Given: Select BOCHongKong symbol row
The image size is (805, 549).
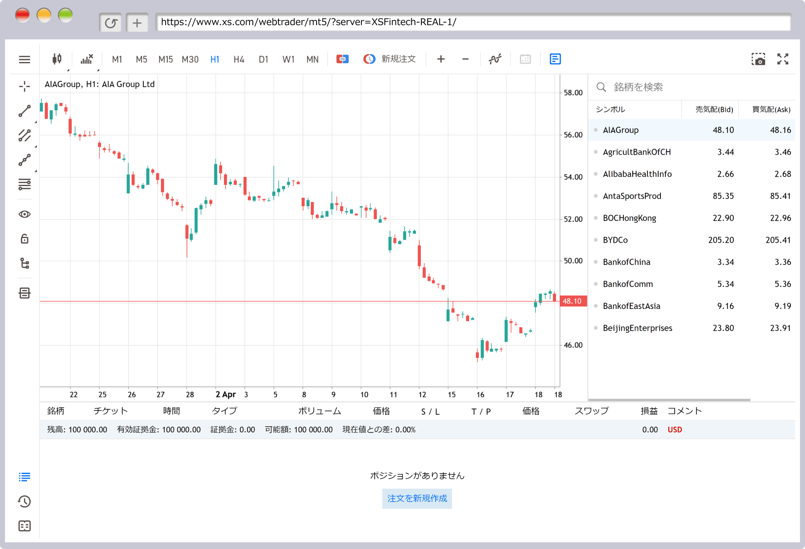Looking at the screenshot, I should click(692, 218).
